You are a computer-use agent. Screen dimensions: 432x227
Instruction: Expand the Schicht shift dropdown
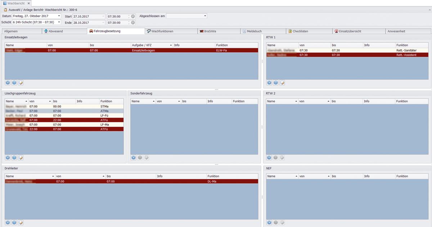(59, 22)
